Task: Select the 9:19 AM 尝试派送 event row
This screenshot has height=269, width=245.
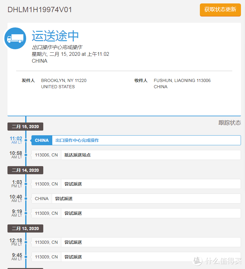Action: [x=136, y=213]
